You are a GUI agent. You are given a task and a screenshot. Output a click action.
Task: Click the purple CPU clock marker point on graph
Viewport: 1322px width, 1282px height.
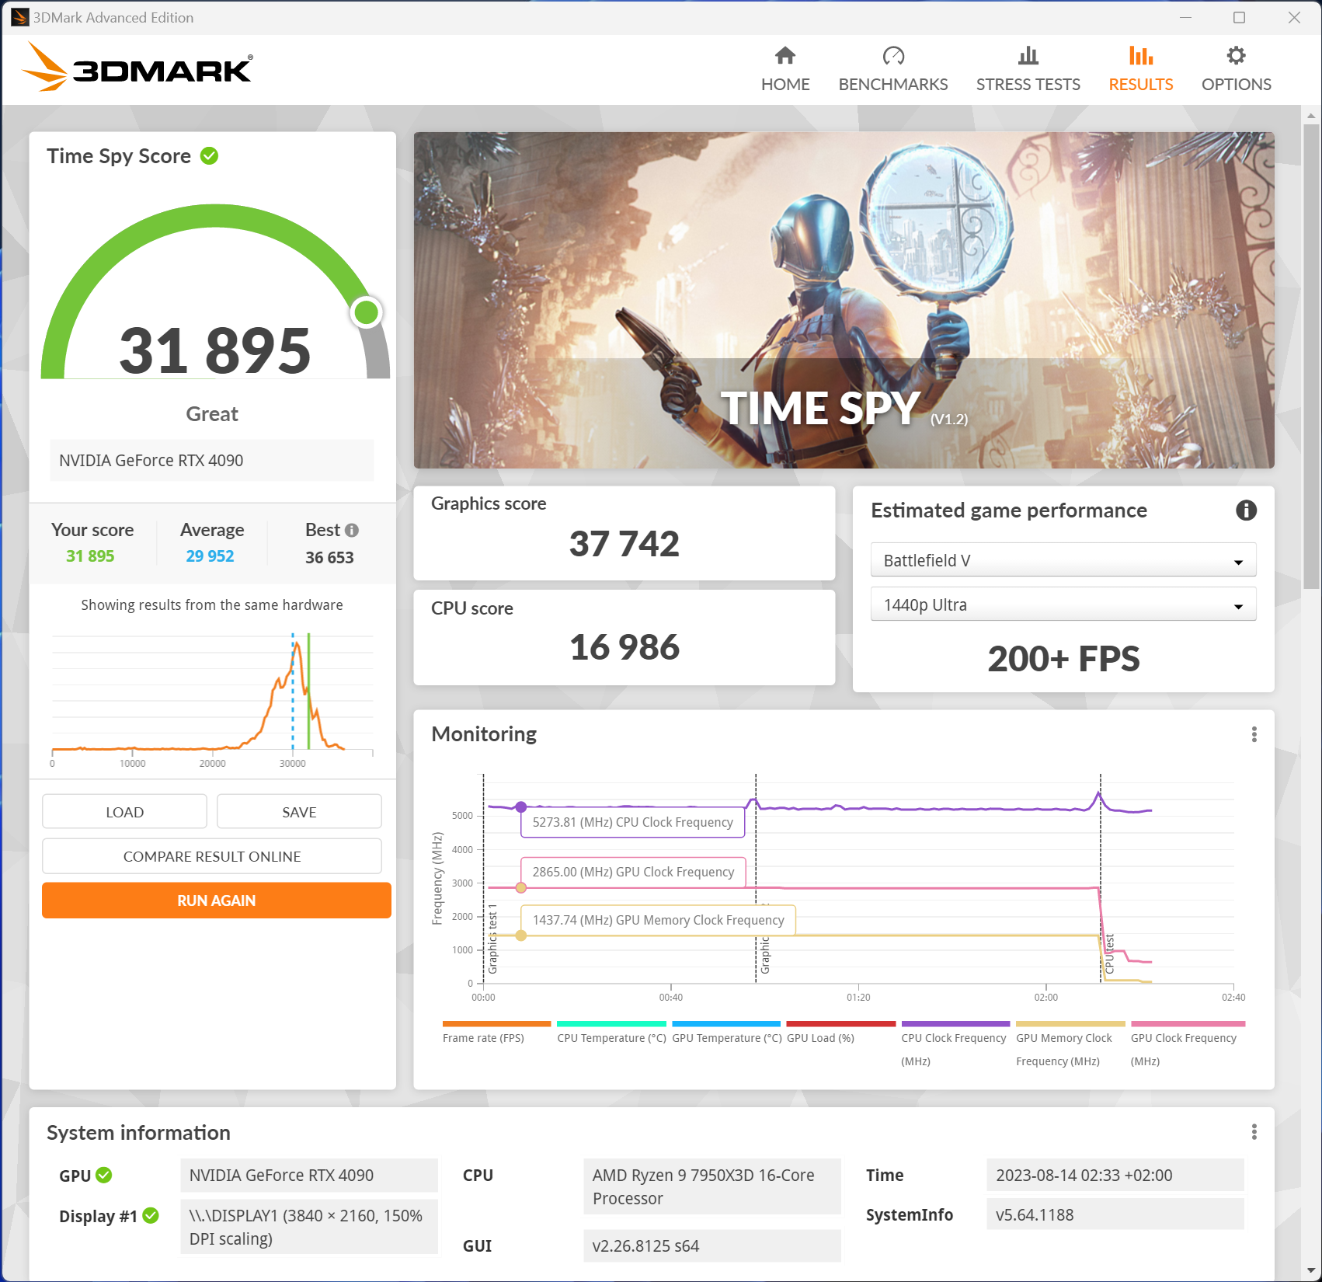(x=521, y=806)
